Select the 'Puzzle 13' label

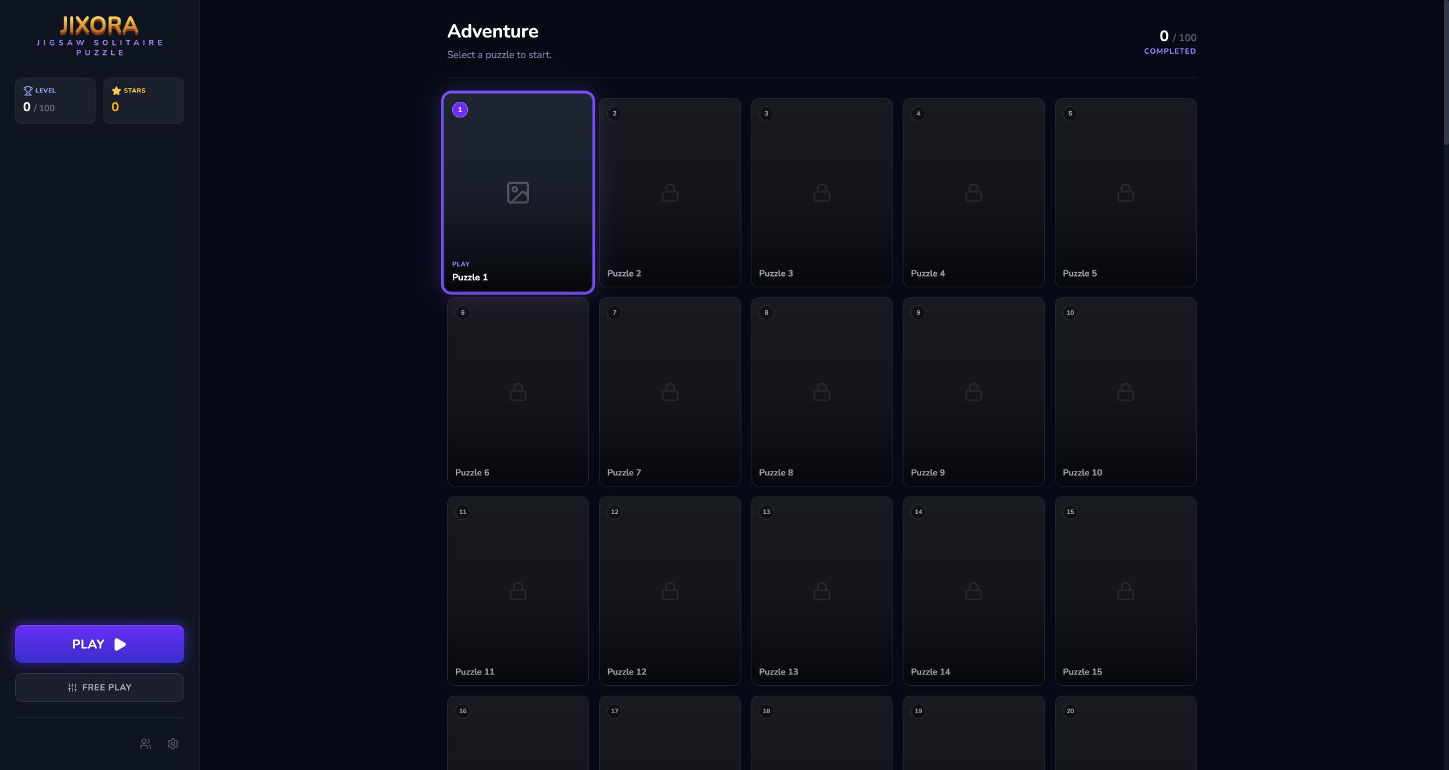click(778, 672)
